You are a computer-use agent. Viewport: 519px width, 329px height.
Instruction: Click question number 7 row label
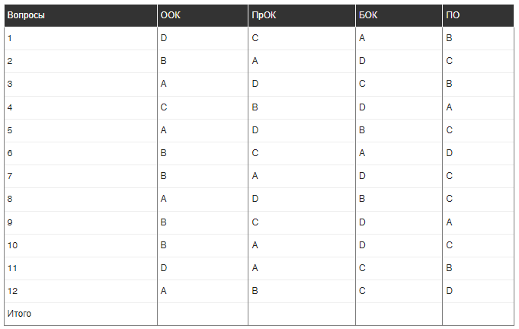(x=9, y=176)
